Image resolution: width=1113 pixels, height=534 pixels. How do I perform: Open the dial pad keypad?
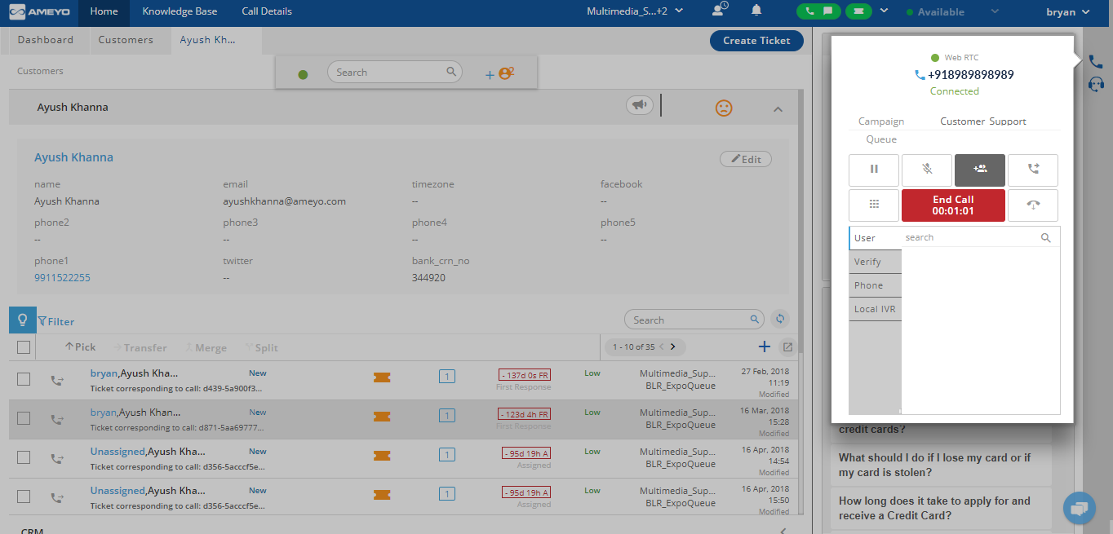873,205
